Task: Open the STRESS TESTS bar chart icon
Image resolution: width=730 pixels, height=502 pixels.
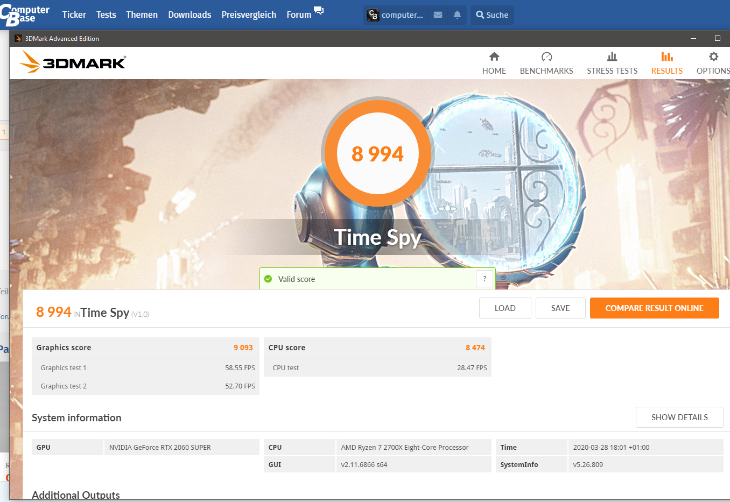Action: 612,56
